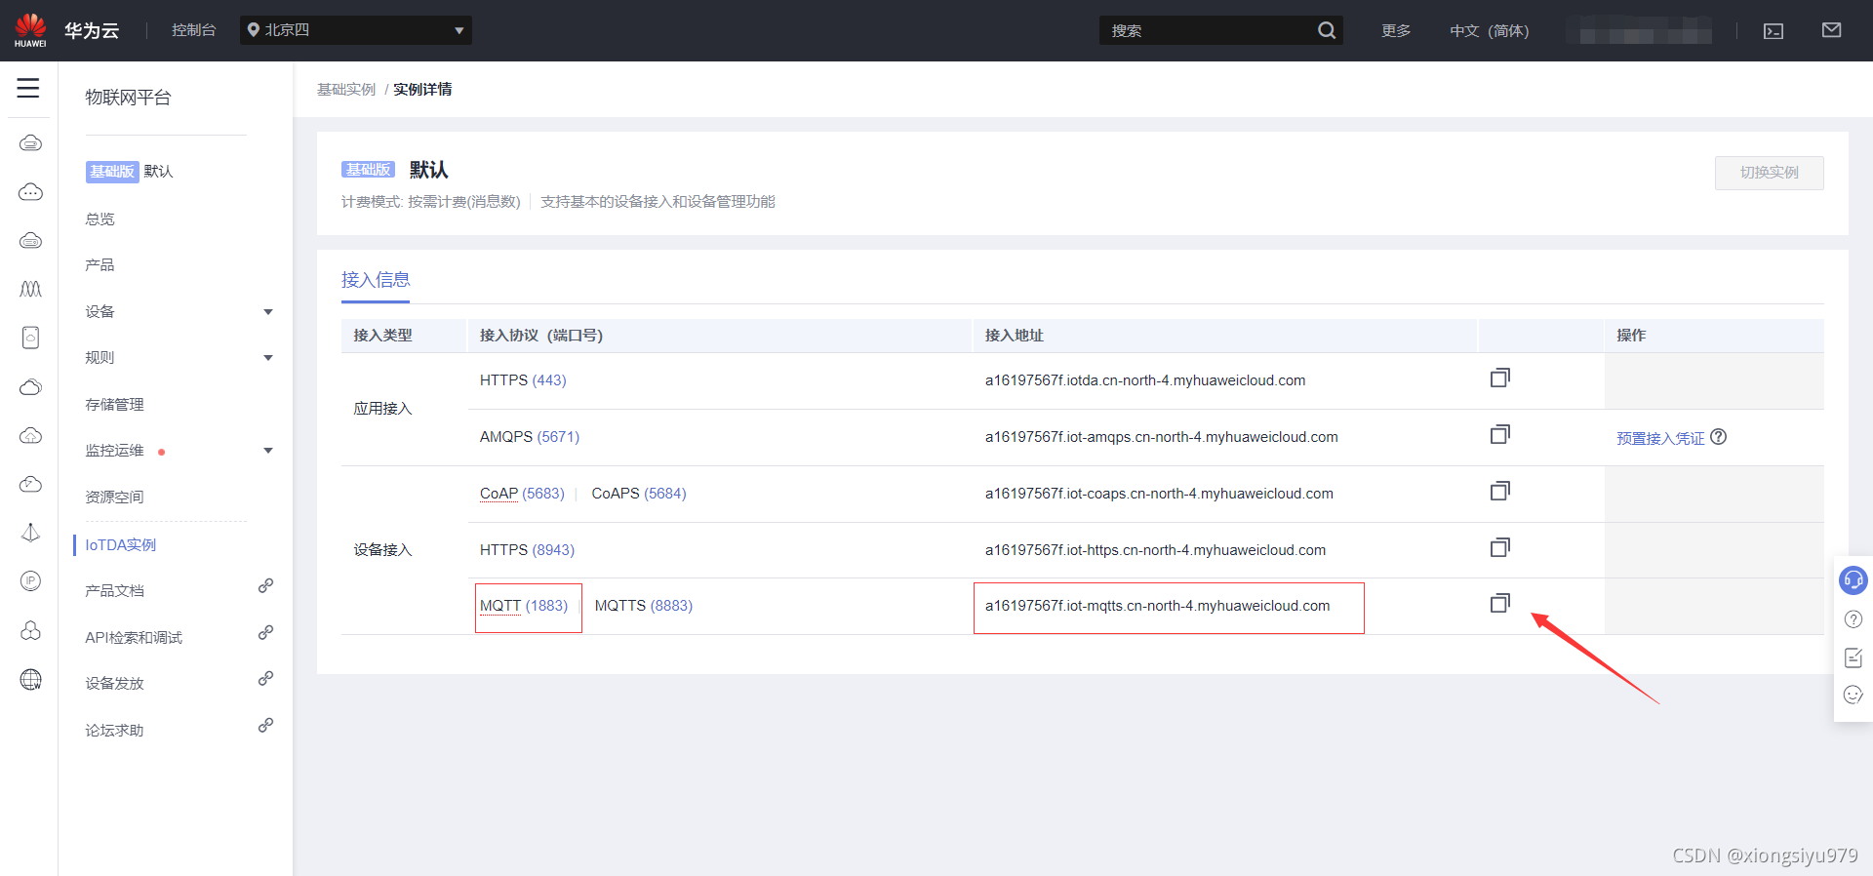1873x876 pixels.
Task: Expand the 规则 sidebar submenu
Action: 268,358
